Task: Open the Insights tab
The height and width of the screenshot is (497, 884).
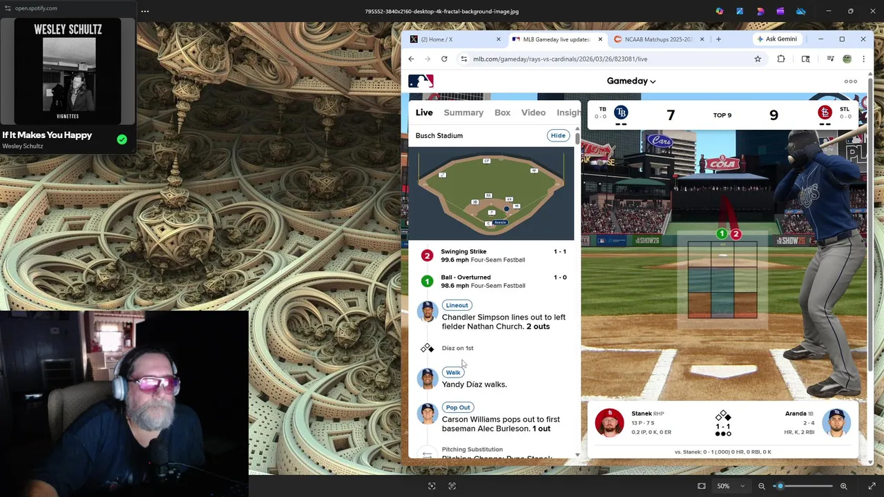Action: pos(568,113)
